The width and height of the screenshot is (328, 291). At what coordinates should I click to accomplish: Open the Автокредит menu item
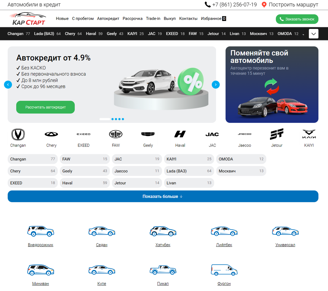click(108, 19)
